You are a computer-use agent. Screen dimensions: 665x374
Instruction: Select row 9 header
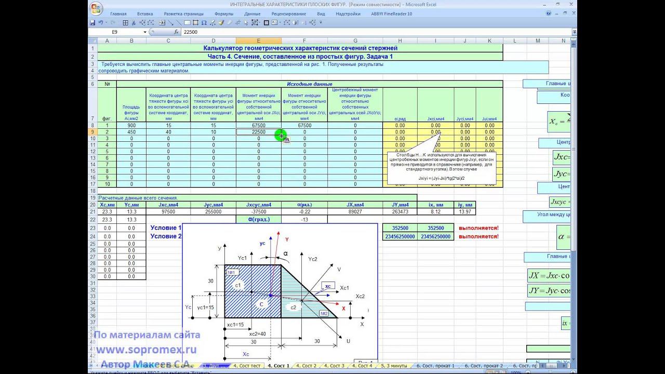[x=92, y=132]
